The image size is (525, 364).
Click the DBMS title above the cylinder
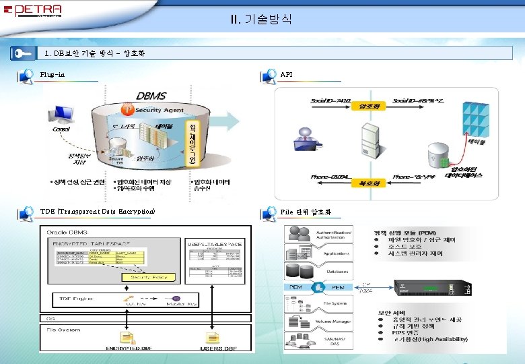151,96
